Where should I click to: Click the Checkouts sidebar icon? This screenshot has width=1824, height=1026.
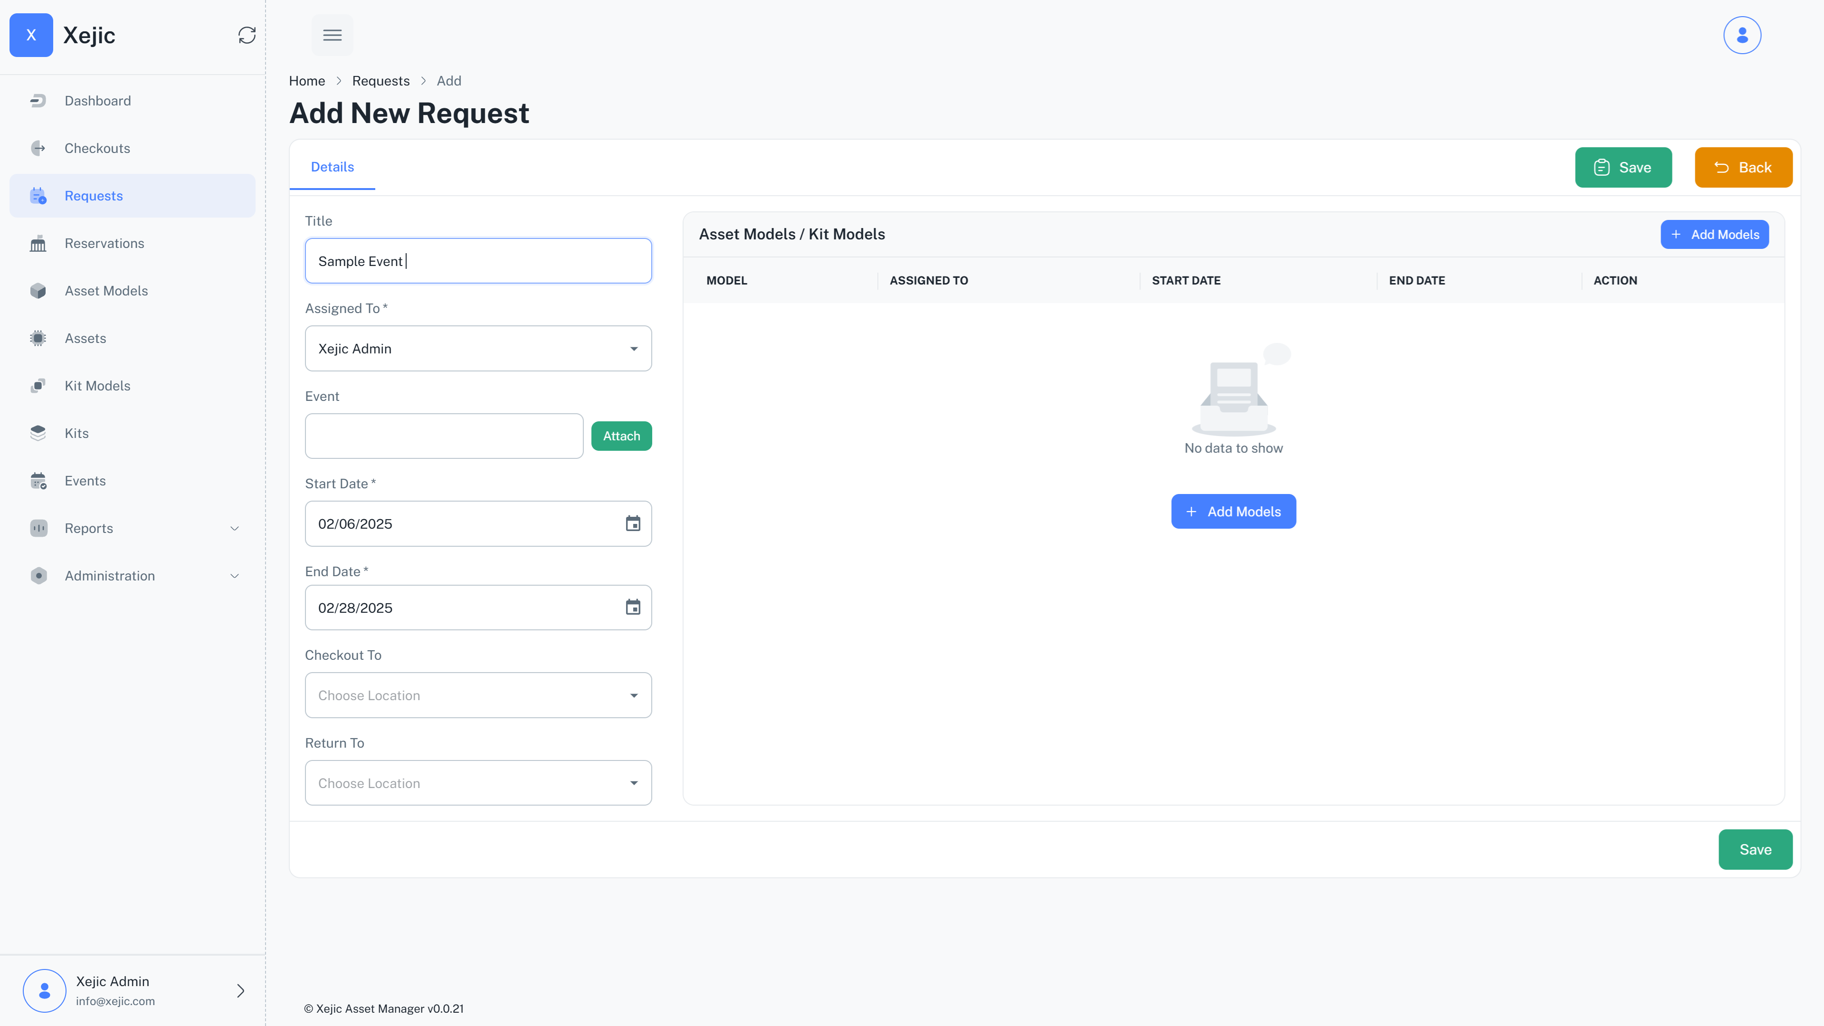[38, 148]
